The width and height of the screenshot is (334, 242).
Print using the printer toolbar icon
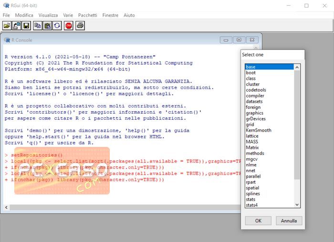pos(80,26)
